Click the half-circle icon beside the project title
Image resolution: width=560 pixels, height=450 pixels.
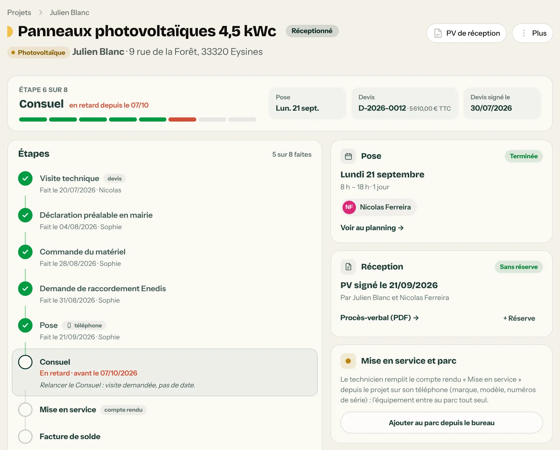[10, 32]
